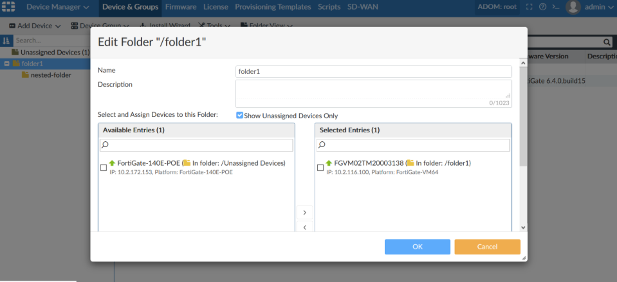Open the Device Manager dropdown
Viewport: 617px width, 282px height.
tap(57, 7)
